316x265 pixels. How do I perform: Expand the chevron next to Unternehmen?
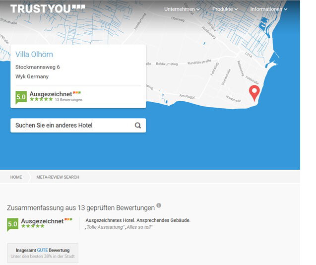198,9
